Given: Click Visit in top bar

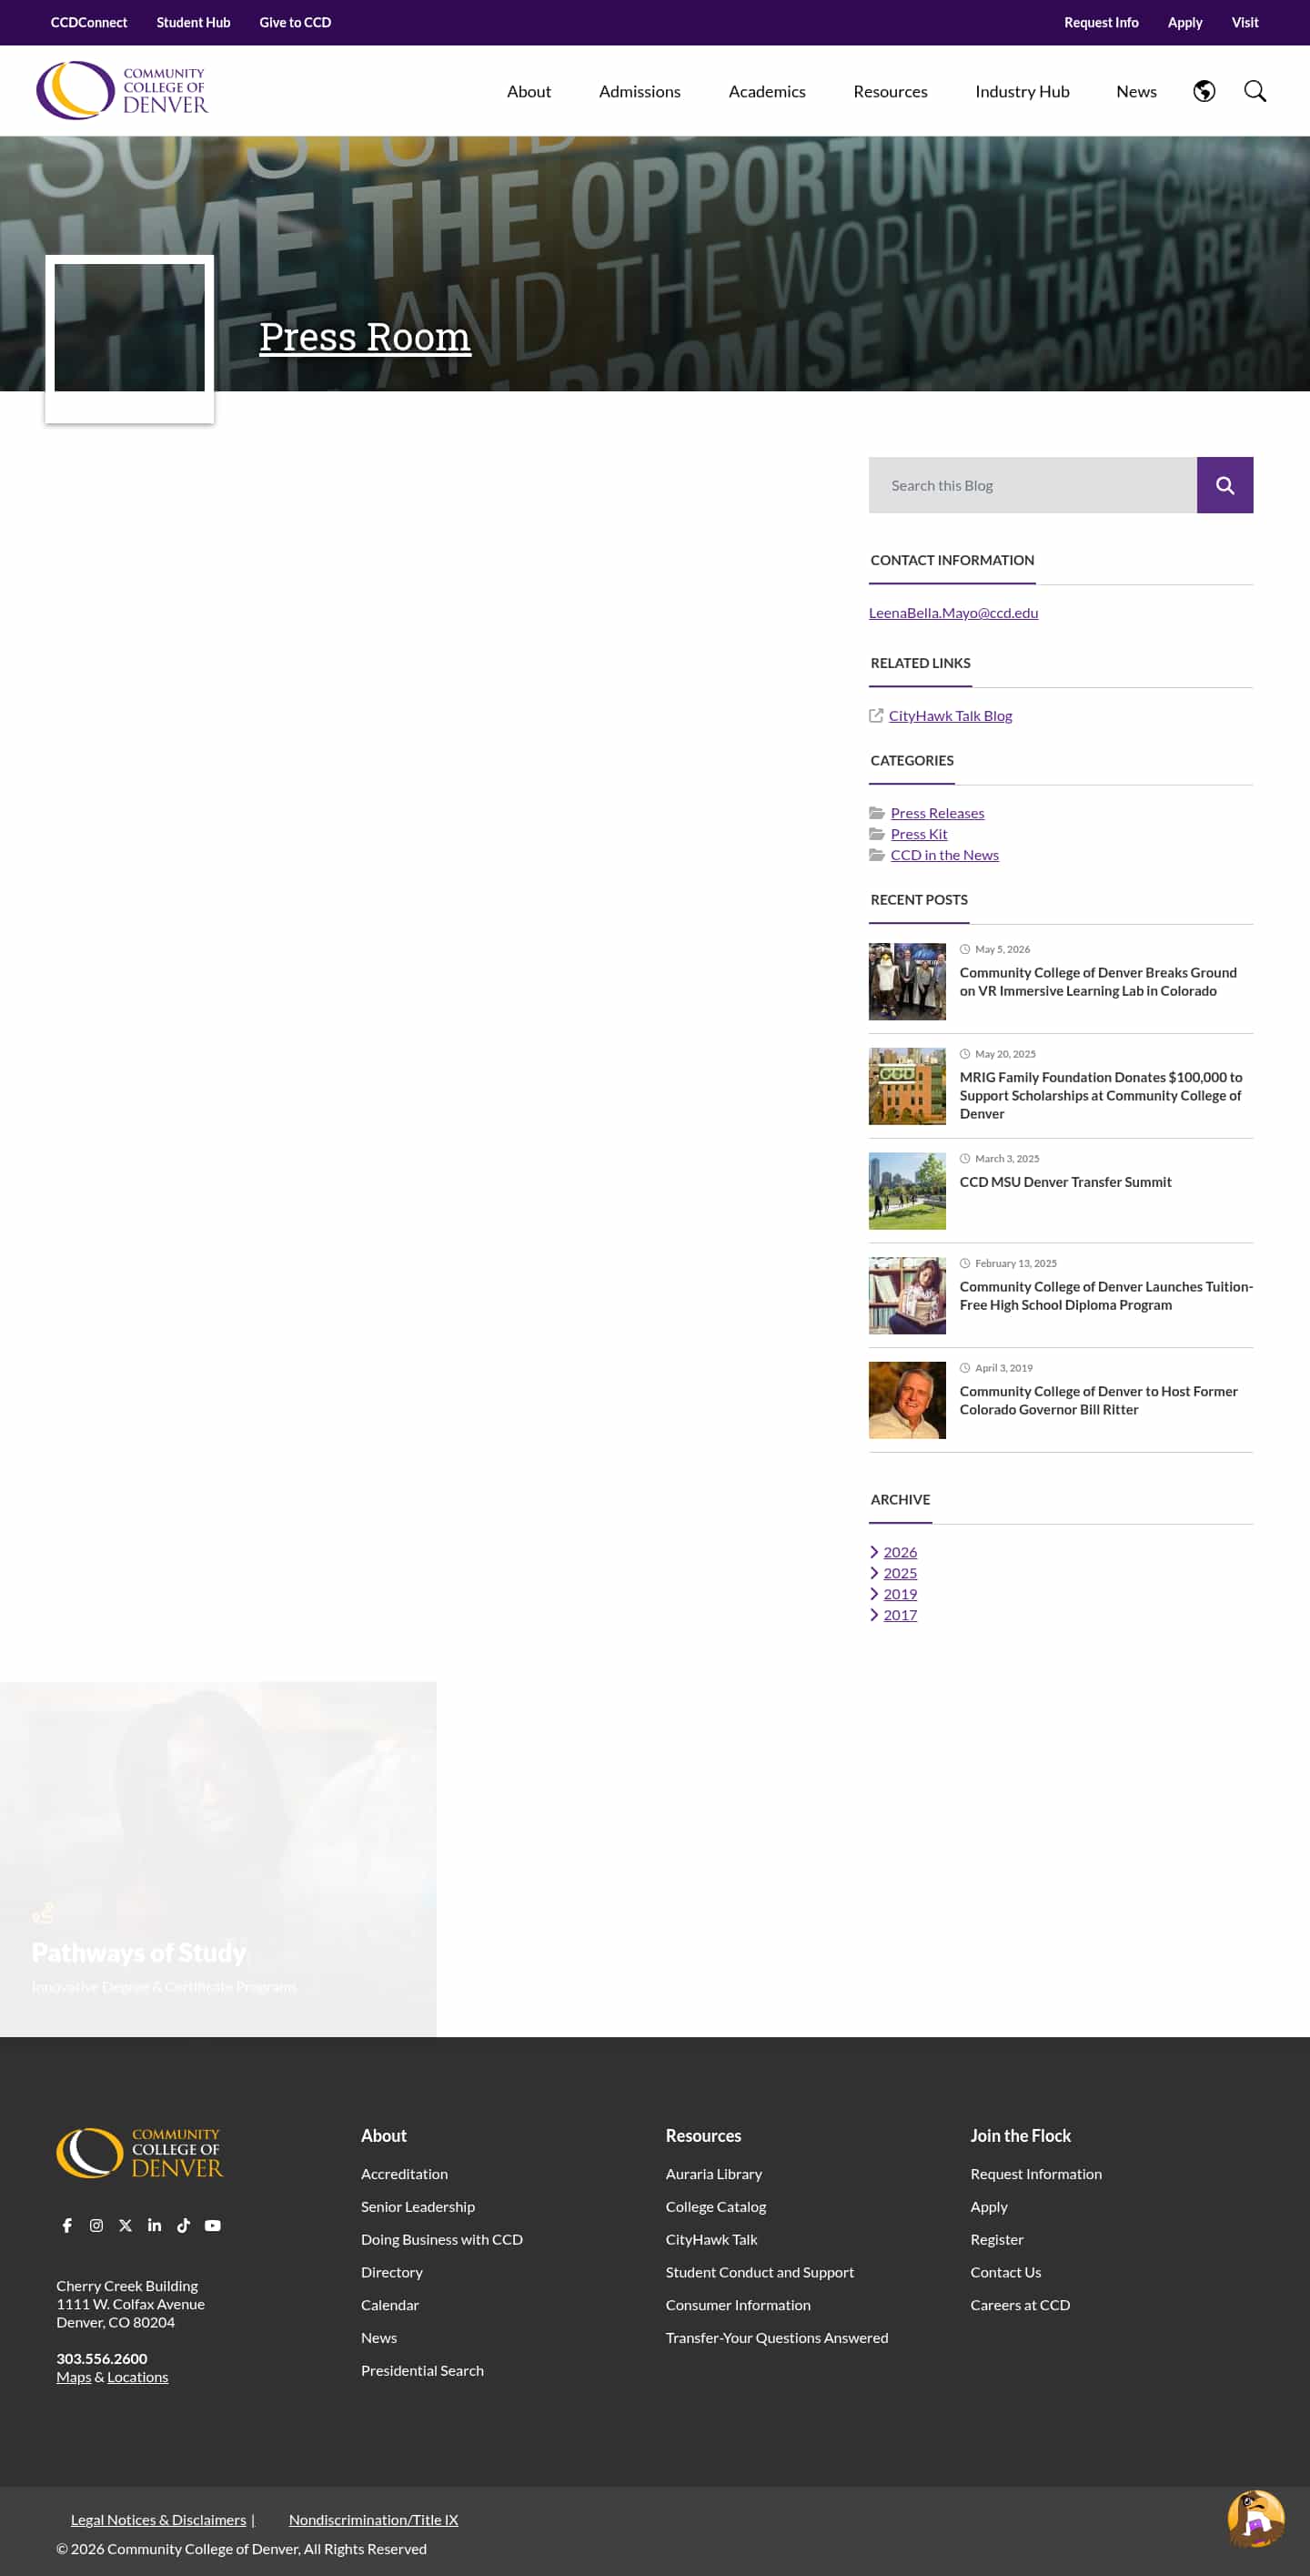Looking at the screenshot, I should 1245,22.
